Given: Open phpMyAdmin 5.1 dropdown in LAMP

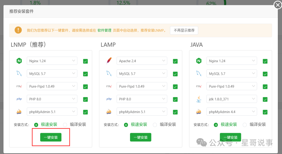Looking at the screenshot, I should pos(142,112).
